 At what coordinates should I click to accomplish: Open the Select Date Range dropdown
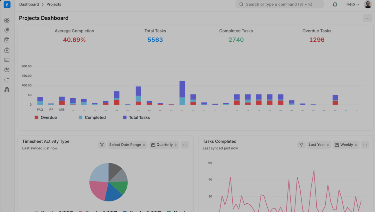click(127, 145)
